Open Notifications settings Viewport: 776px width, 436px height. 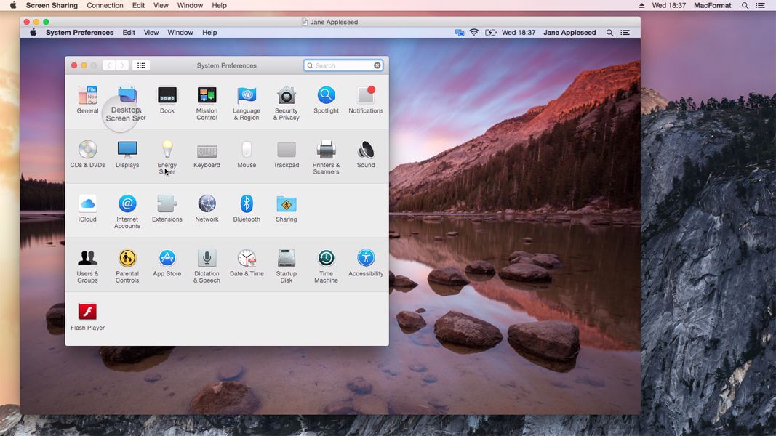[x=366, y=97]
